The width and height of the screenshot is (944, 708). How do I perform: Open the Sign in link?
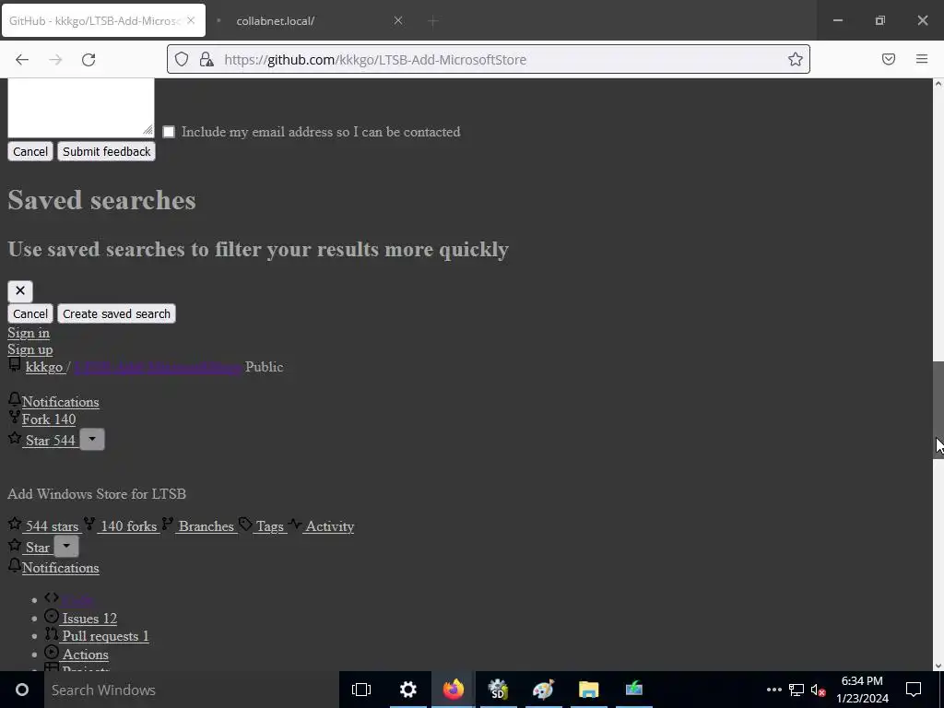point(29,333)
